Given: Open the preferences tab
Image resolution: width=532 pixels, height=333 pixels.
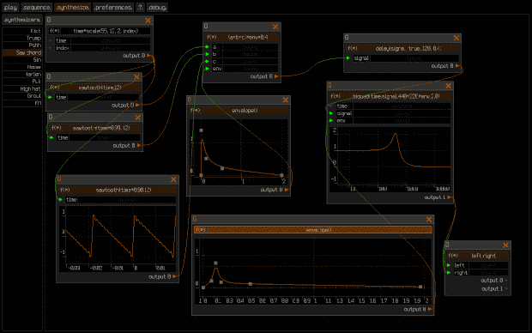Looking at the screenshot, I should click(x=113, y=7).
